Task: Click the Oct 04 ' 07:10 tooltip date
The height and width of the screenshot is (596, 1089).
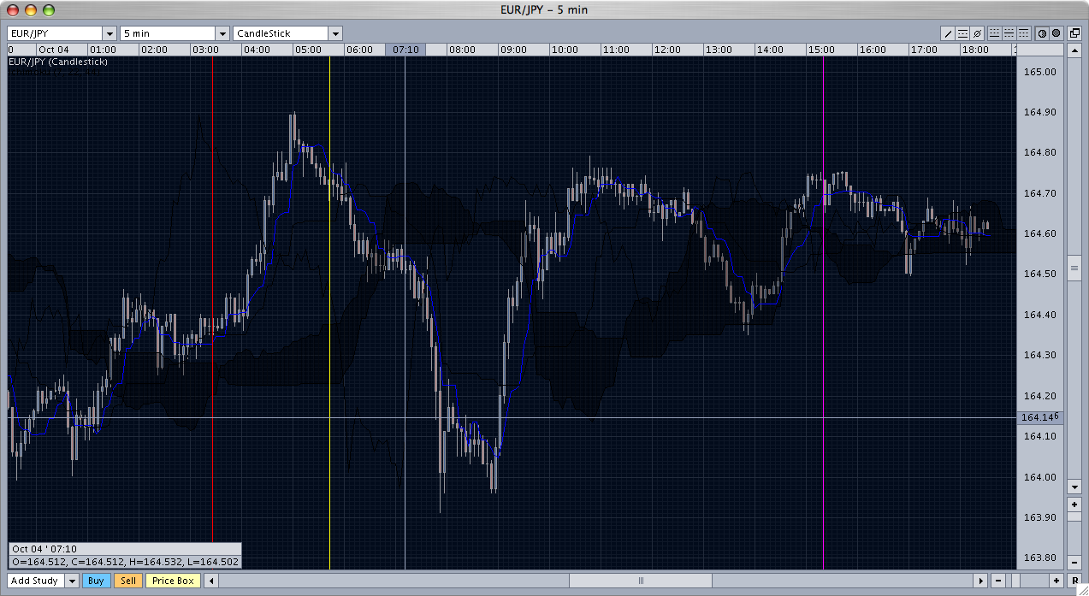Action: (x=44, y=549)
